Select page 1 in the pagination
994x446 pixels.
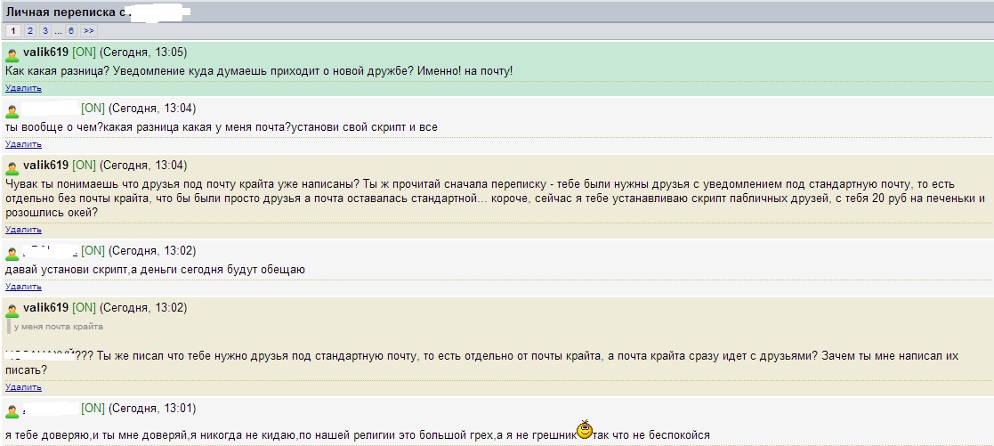[13, 31]
